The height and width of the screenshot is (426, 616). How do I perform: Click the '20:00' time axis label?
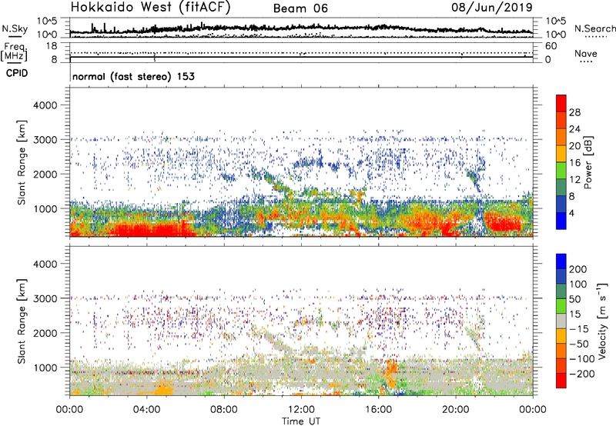tap(455, 410)
